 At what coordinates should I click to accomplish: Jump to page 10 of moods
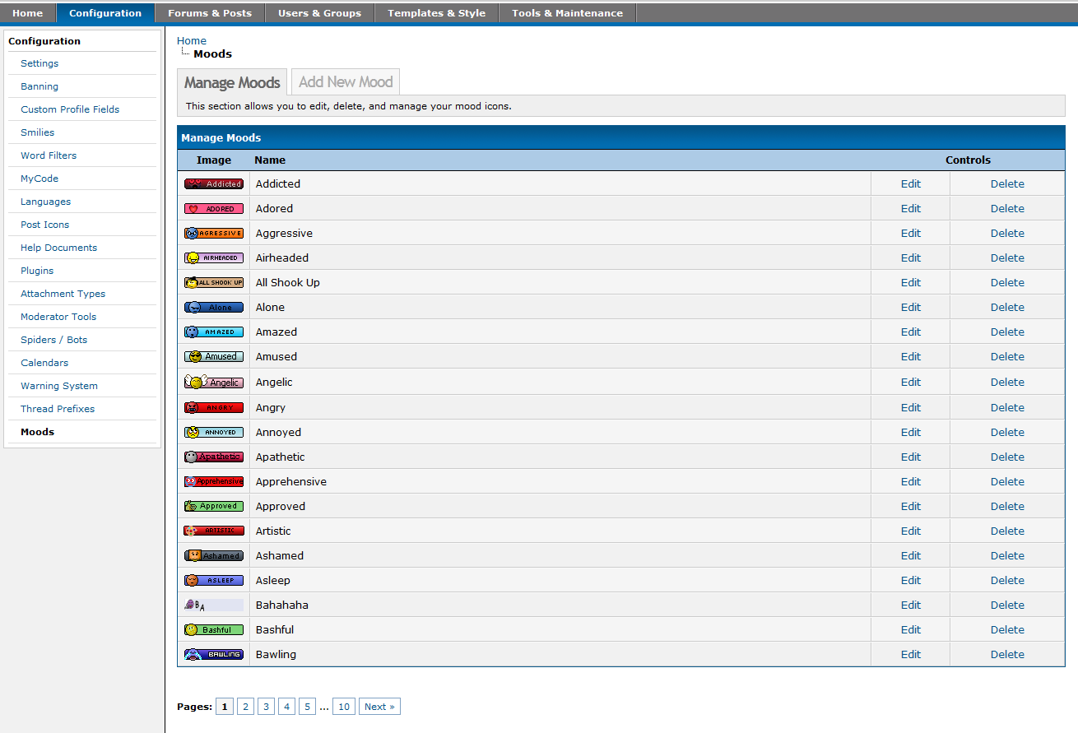point(344,707)
